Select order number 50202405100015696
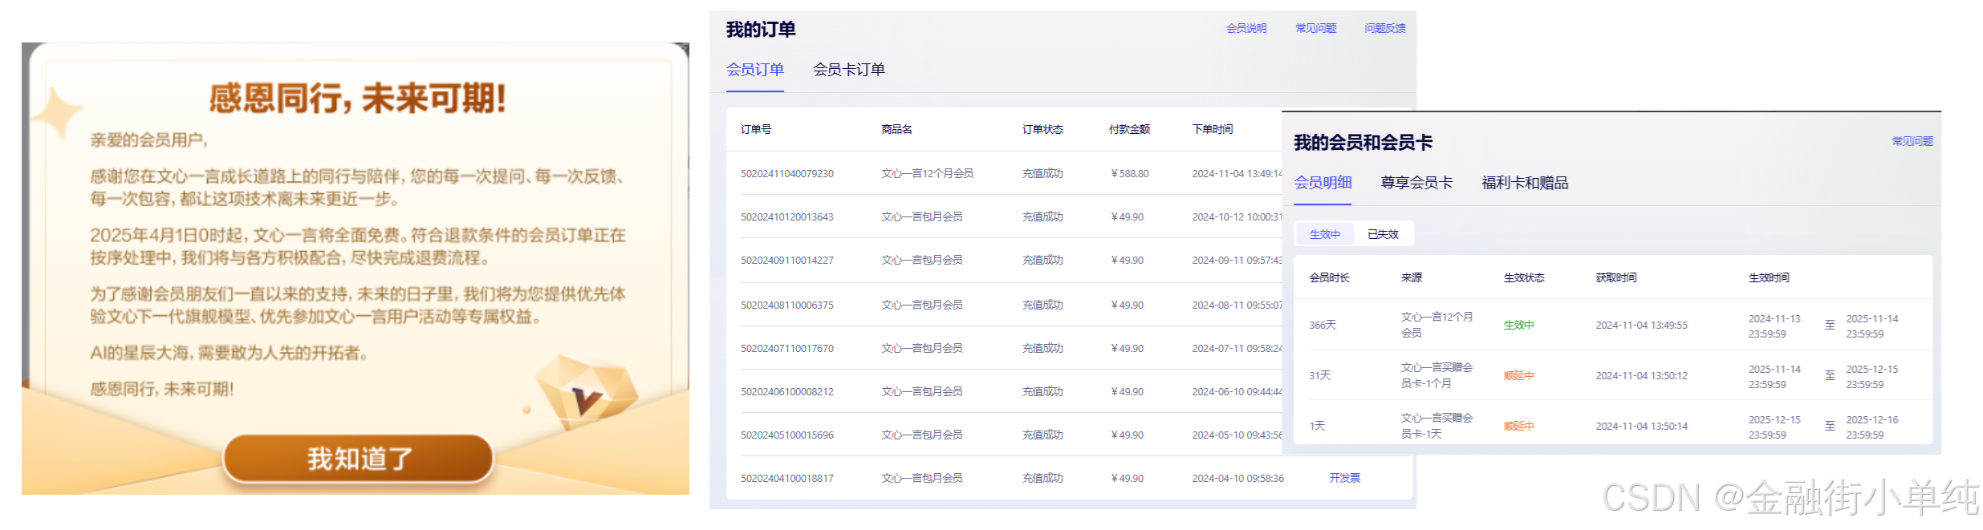This screenshot has width=1983, height=530. (x=787, y=435)
